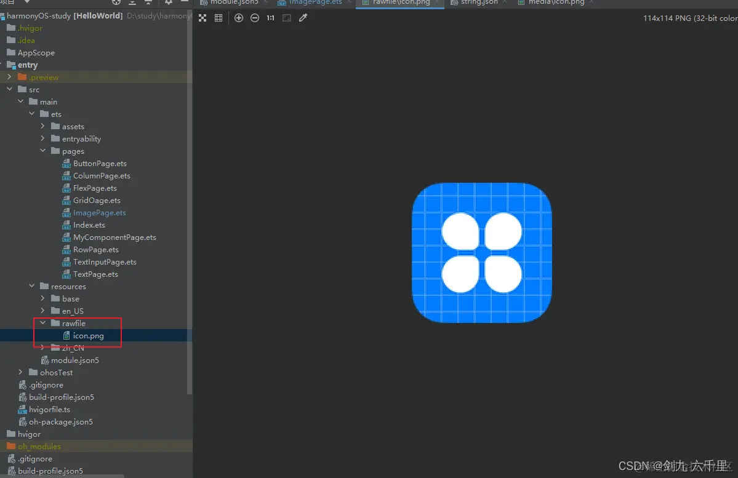Expand the assets folder
This screenshot has height=478, width=738.
point(43,126)
